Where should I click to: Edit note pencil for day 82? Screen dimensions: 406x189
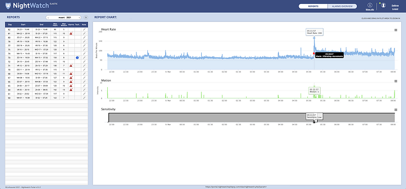pos(84,30)
